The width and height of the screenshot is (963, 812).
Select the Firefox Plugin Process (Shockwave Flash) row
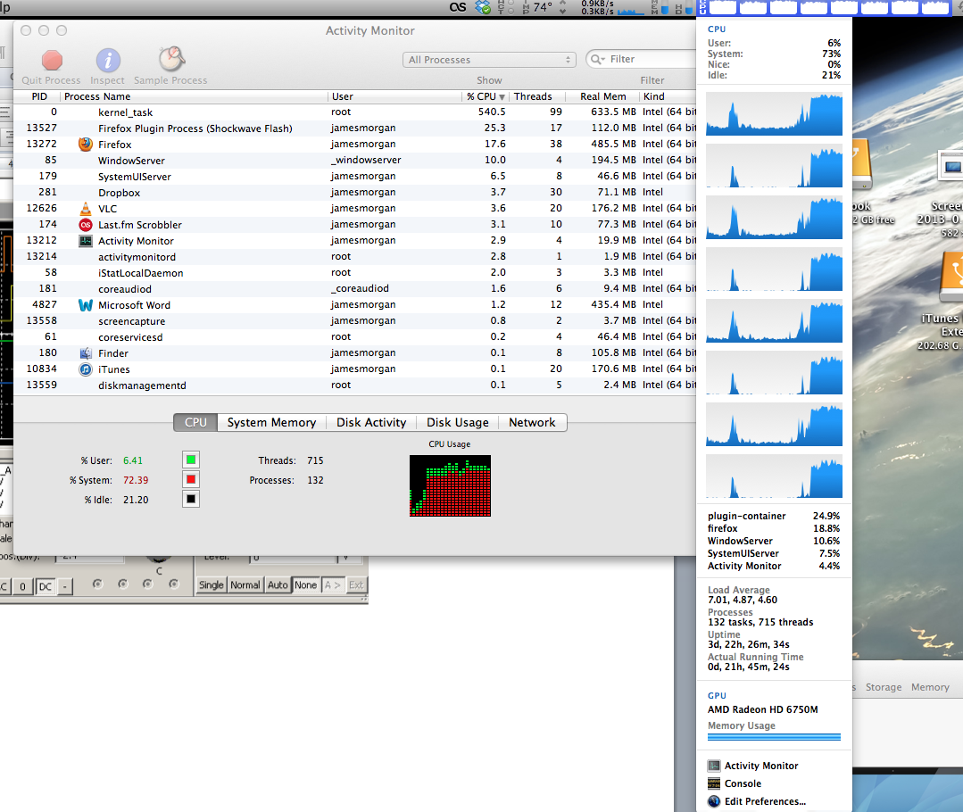click(x=355, y=128)
